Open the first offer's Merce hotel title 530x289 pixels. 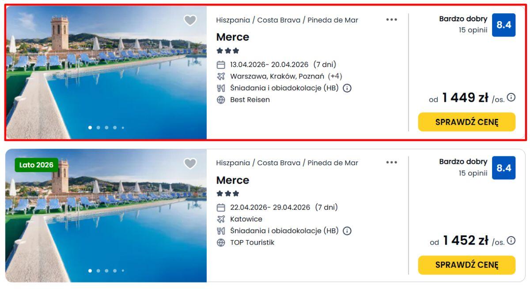(x=233, y=37)
